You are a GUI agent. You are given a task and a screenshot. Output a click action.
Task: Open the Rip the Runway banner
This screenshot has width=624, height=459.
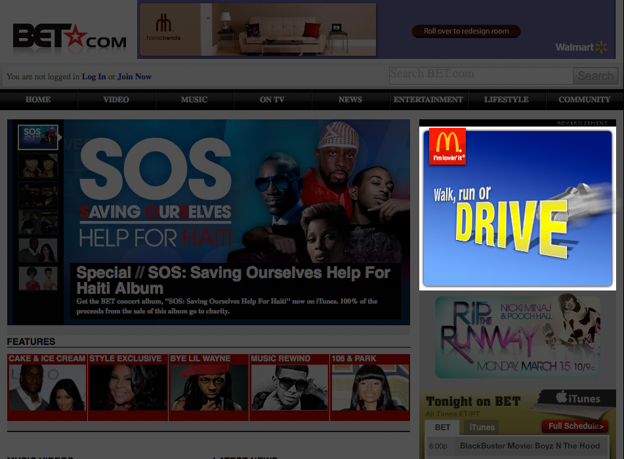click(x=517, y=336)
